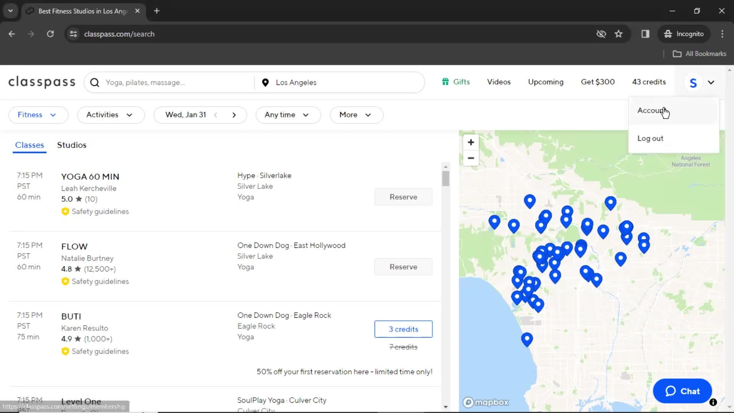Screen dimensions: 734x413
Task: Click the classpass logo
Action: click(42, 82)
